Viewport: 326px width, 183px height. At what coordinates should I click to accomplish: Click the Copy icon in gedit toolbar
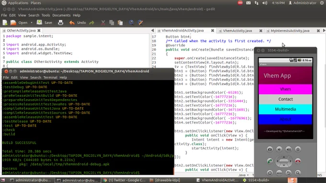[112, 23]
